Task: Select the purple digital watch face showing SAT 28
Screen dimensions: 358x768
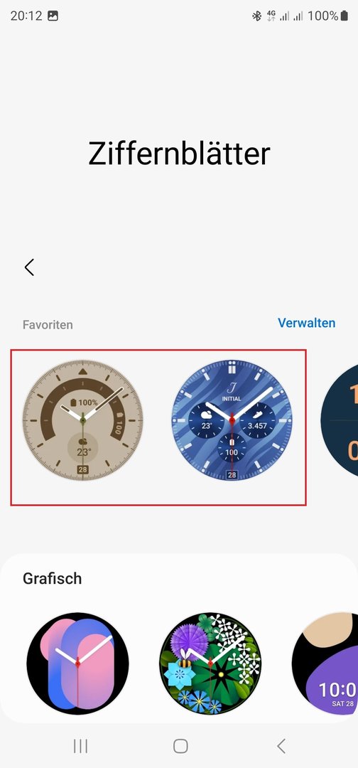Action: click(325, 663)
